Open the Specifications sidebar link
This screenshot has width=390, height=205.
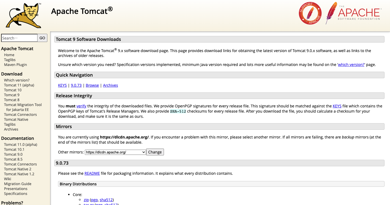[x=16, y=194]
